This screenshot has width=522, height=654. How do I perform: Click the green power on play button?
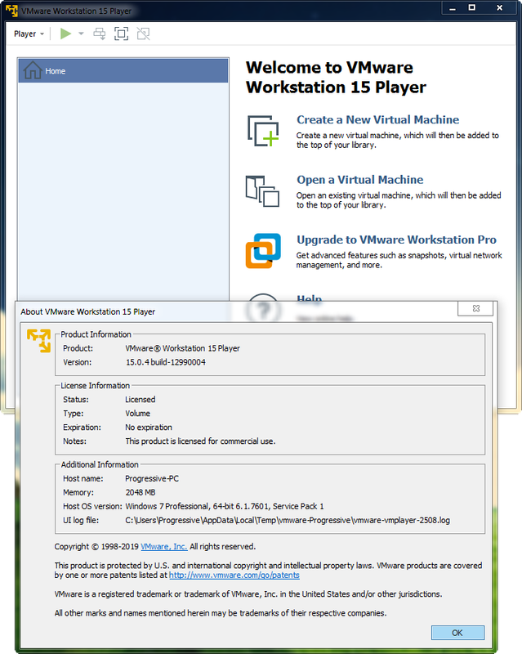[65, 34]
